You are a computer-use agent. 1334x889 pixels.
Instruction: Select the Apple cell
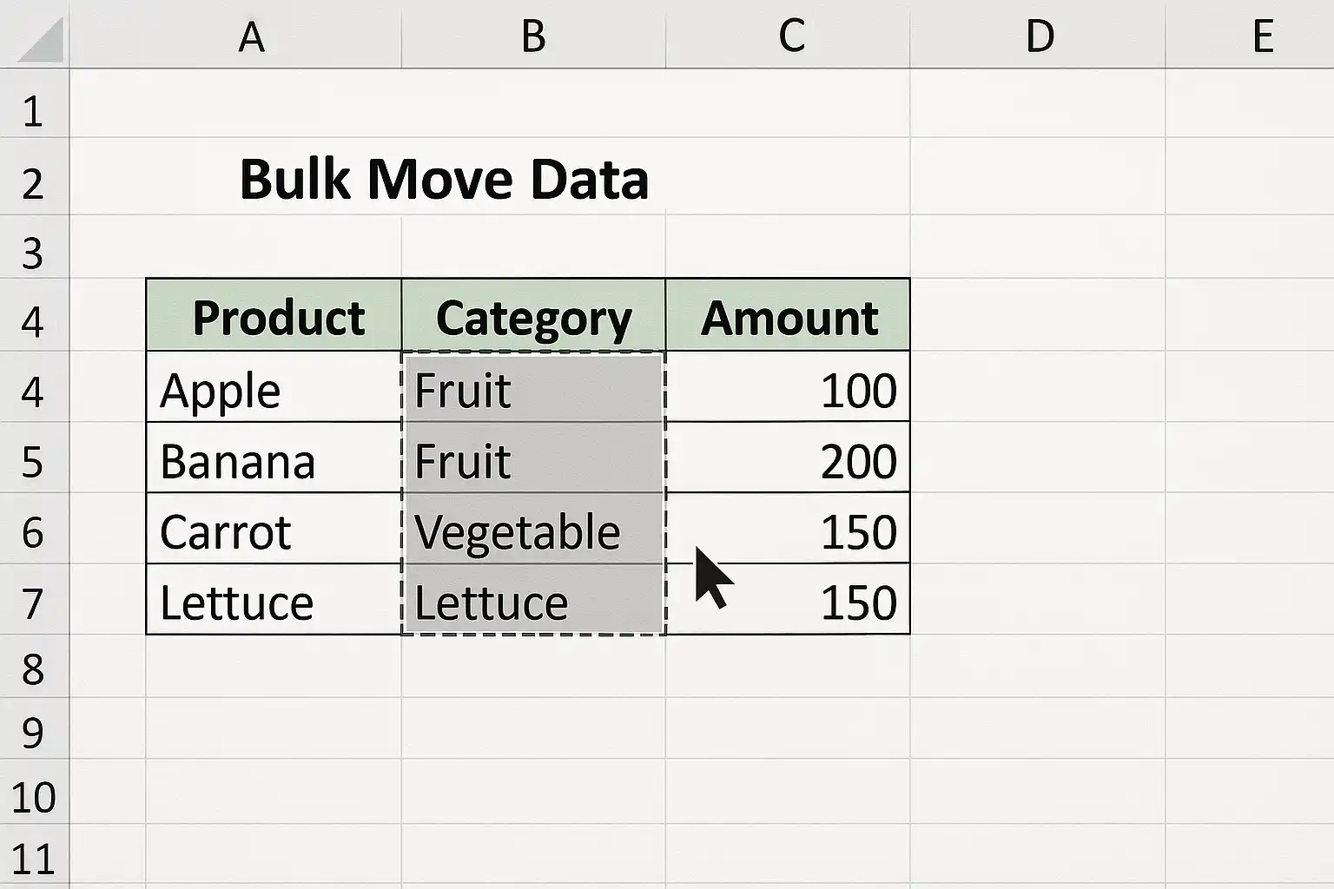point(274,387)
